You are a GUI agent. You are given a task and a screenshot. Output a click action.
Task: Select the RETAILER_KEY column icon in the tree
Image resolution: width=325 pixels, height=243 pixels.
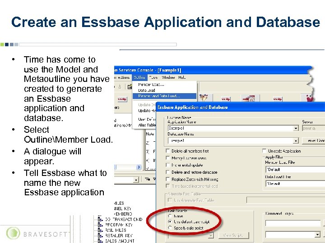click(100, 235)
